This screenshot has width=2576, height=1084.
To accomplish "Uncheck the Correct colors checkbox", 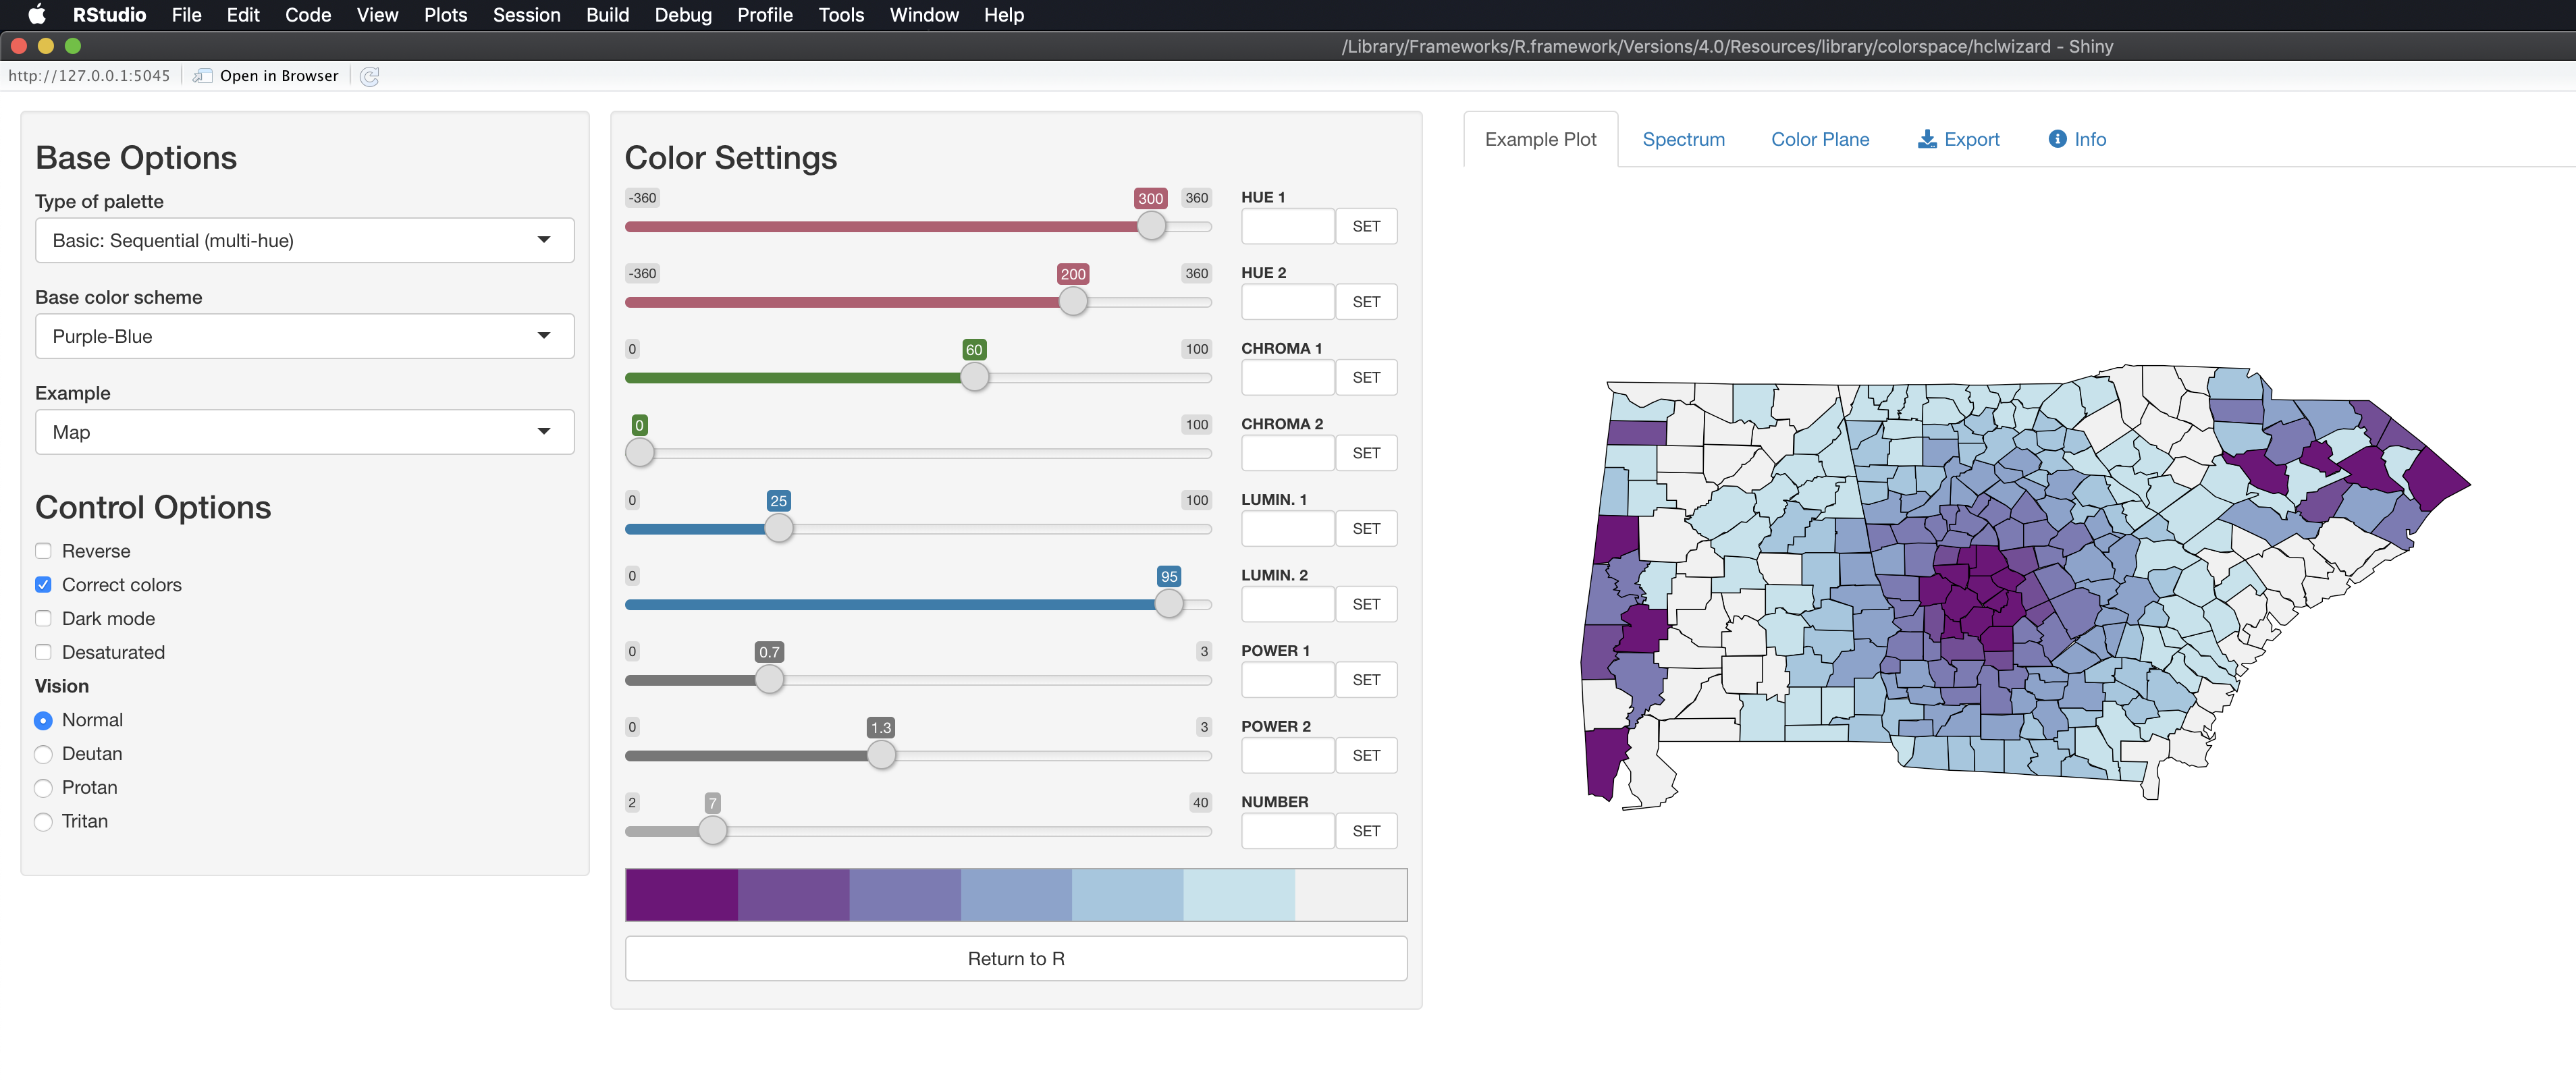I will click(43, 585).
